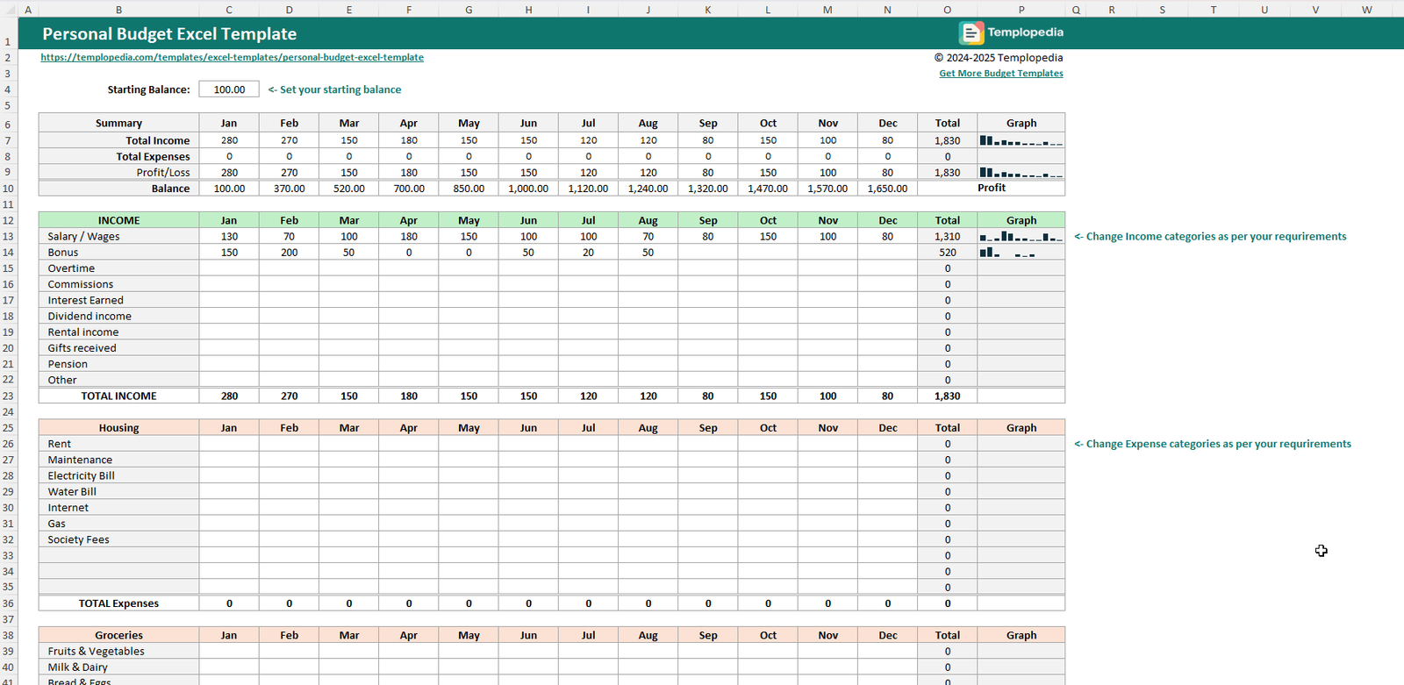Screen dimensions: 1404x685
Task: Select the TOTAL INCOME label cell
Action: tap(118, 396)
